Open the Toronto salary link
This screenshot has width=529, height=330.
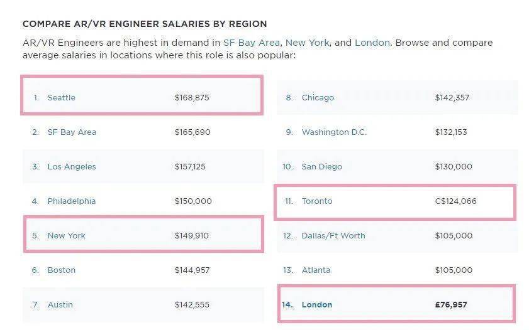click(317, 201)
